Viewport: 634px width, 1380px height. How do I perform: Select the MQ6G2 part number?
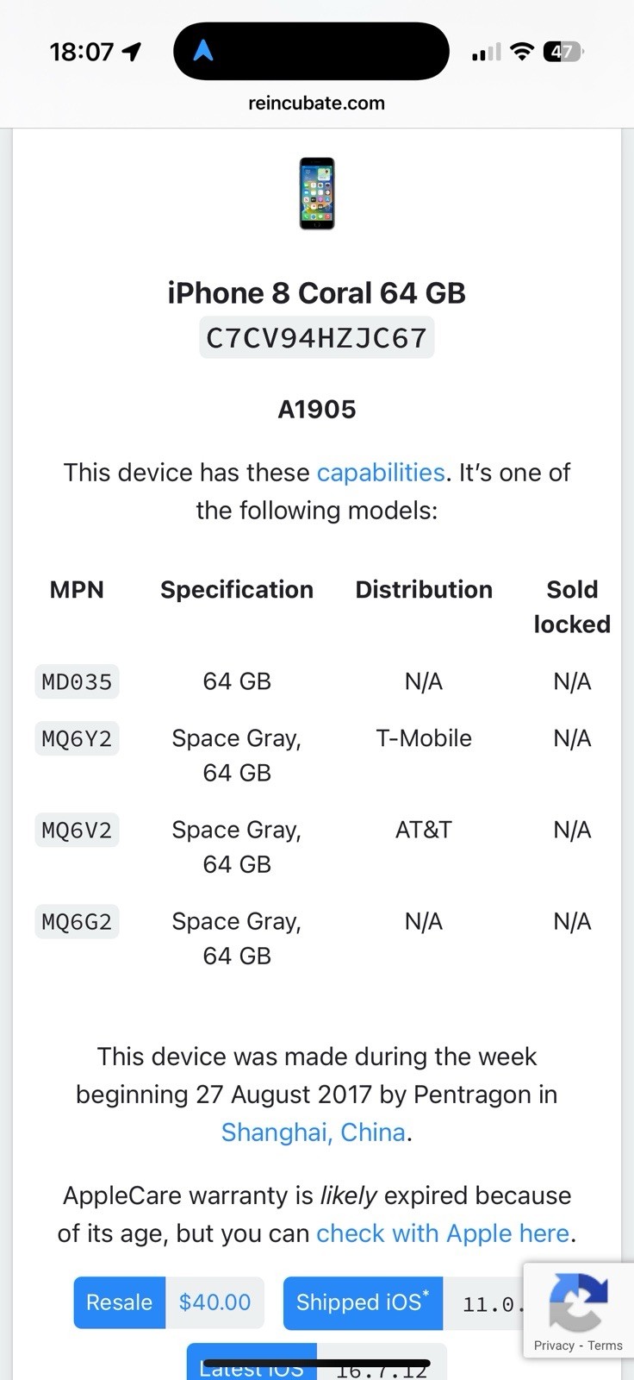pos(77,922)
